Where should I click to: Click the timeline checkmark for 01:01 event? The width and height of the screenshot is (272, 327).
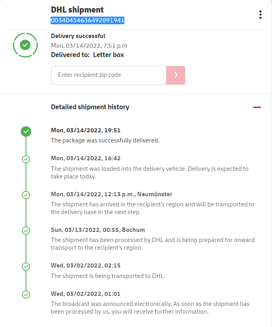point(26,295)
